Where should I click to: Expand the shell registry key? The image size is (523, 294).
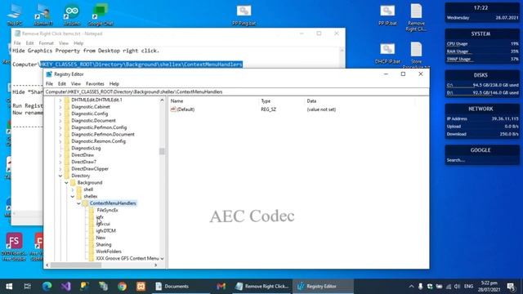point(73,189)
